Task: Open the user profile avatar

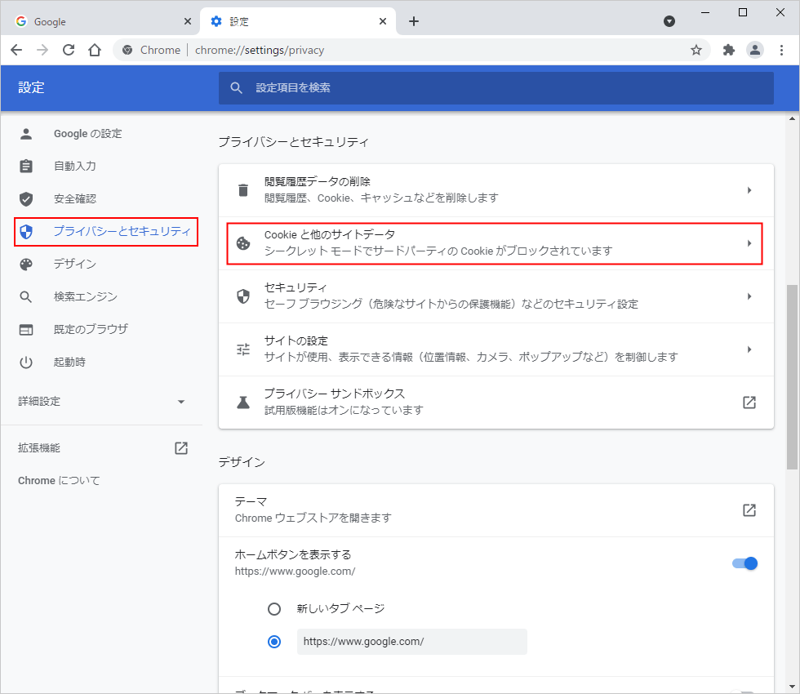Action: pos(754,50)
